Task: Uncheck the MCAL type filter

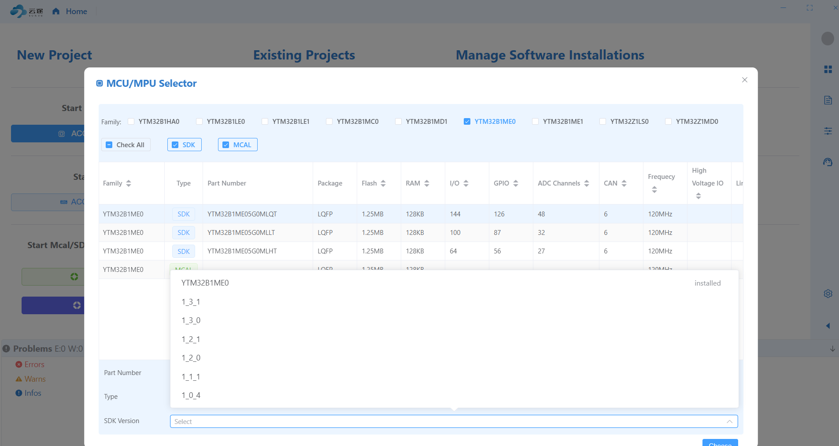Action: click(225, 145)
